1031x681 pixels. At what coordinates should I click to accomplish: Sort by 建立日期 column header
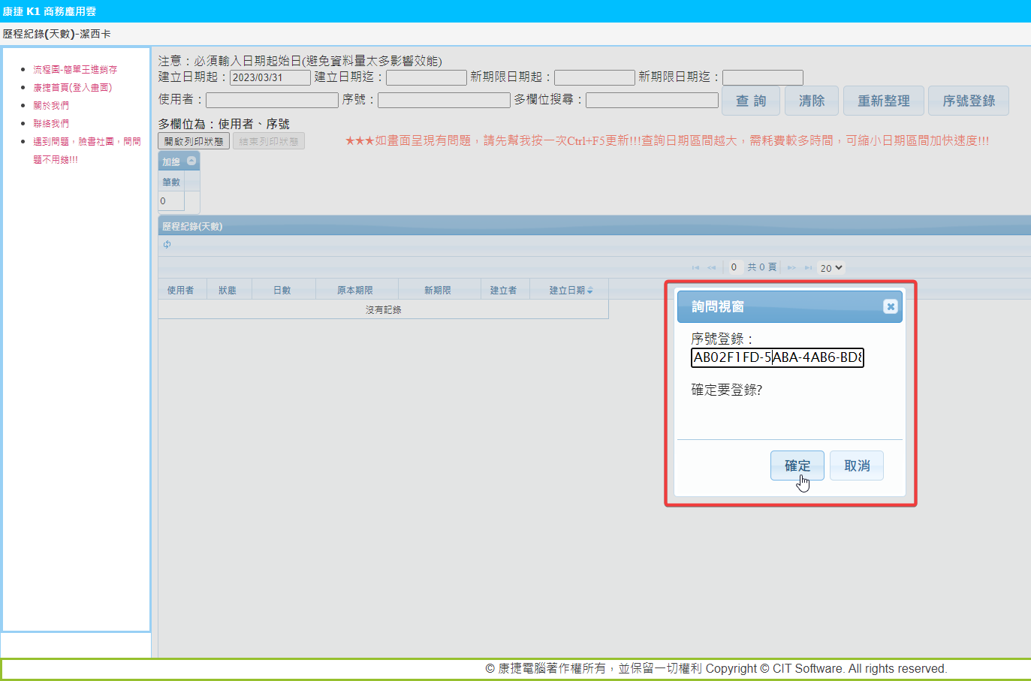click(x=569, y=291)
